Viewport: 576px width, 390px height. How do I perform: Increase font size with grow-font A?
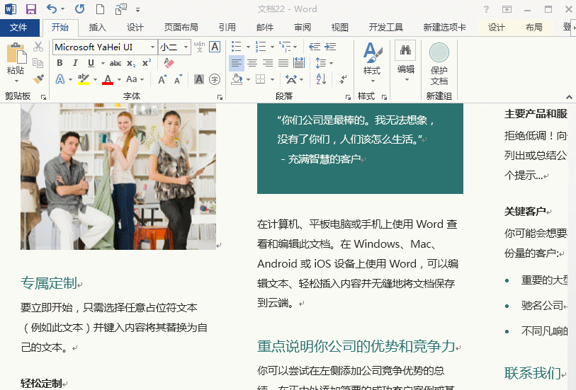click(162, 79)
